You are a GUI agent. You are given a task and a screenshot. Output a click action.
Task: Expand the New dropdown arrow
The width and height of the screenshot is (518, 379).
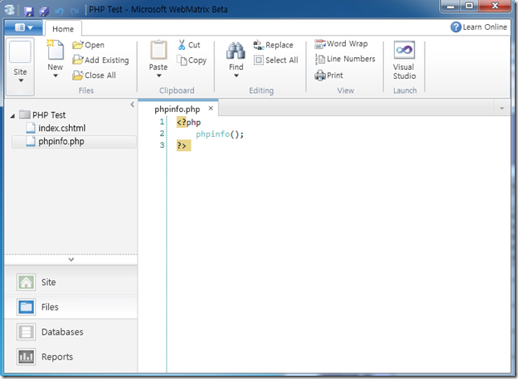coord(55,76)
